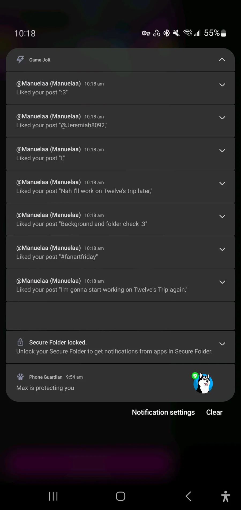Open Notification settings
The width and height of the screenshot is (241, 510).
[163, 412]
